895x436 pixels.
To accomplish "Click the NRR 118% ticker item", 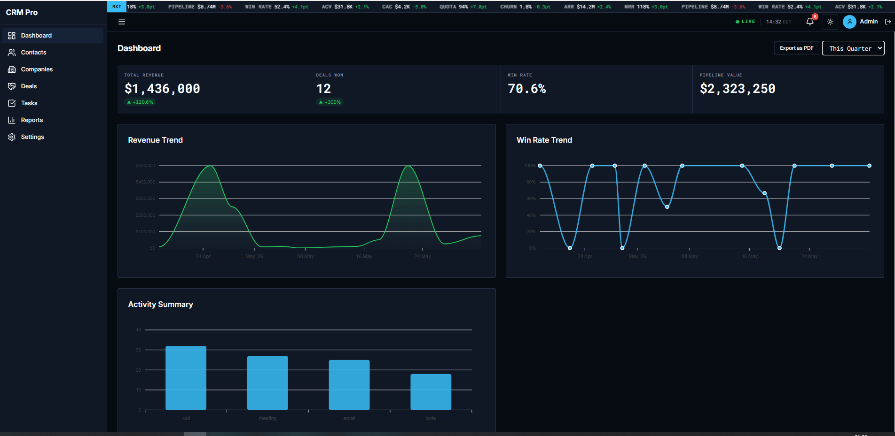I will pos(646,7).
